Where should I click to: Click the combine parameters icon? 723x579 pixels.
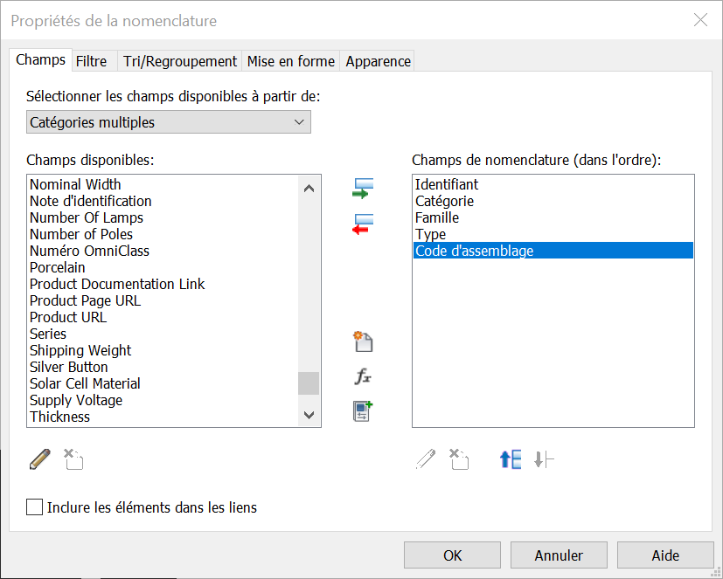[x=363, y=411]
